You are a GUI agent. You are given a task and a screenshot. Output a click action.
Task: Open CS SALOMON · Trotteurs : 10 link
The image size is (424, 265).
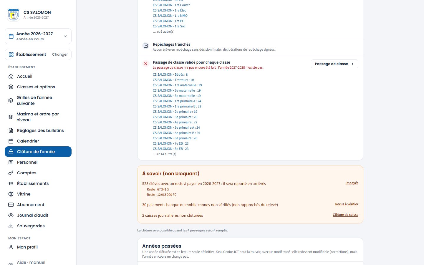coord(173,80)
